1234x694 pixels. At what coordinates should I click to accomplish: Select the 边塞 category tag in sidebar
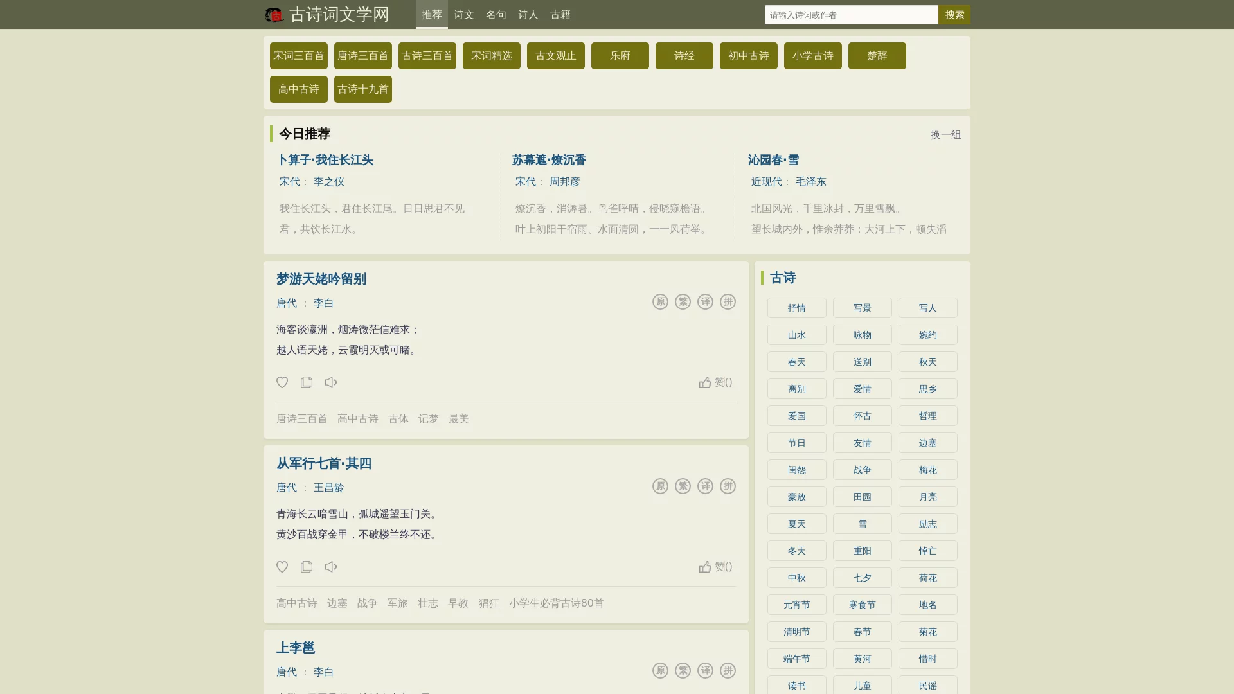[x=927, y=443]
